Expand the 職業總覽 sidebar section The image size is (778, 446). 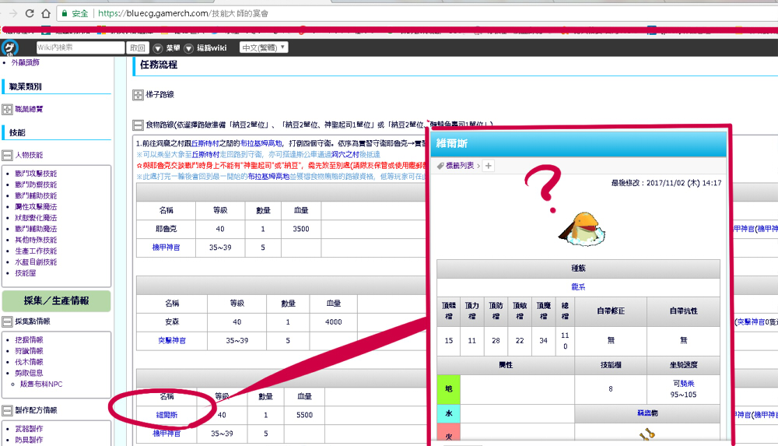point(7,109)
